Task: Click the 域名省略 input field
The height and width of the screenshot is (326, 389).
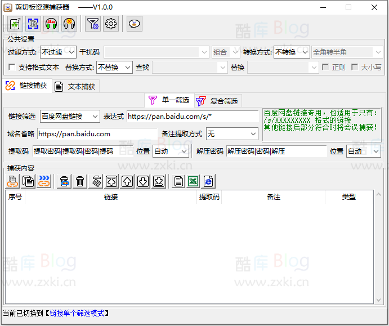Action: (x=97, y=134)
